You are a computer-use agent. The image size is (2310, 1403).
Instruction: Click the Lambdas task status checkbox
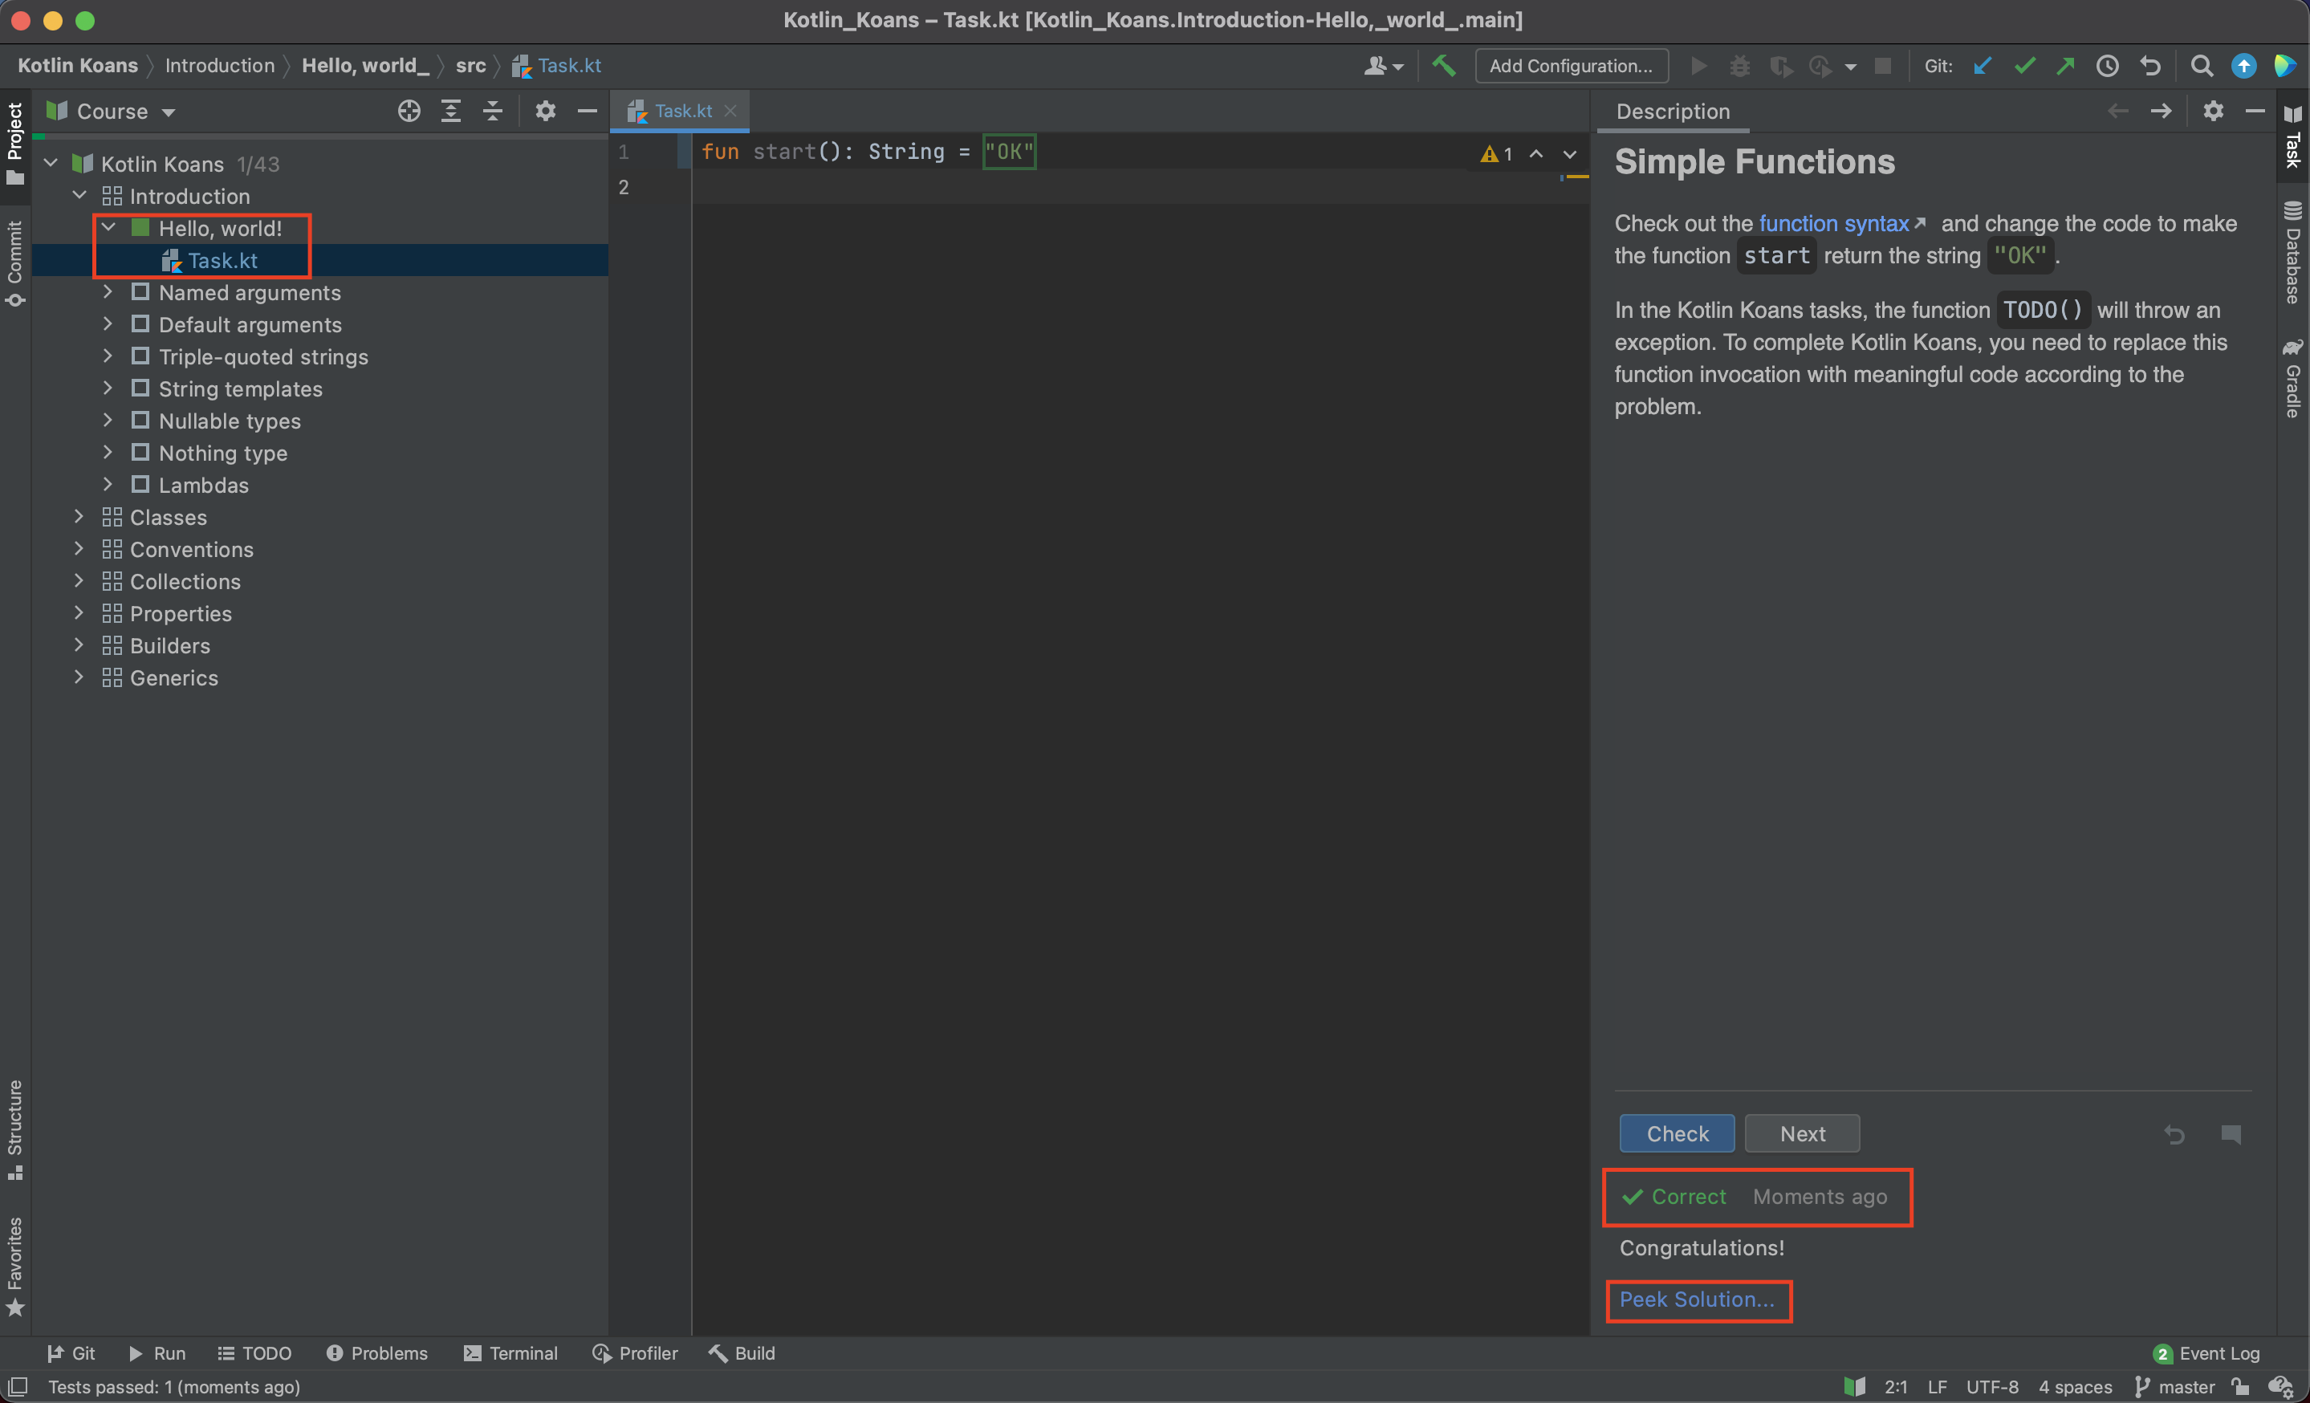[x=140, y=485]
